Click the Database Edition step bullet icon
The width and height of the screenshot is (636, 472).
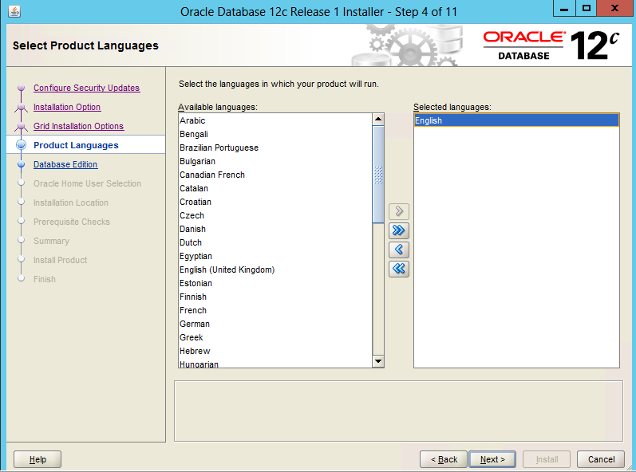22,164
